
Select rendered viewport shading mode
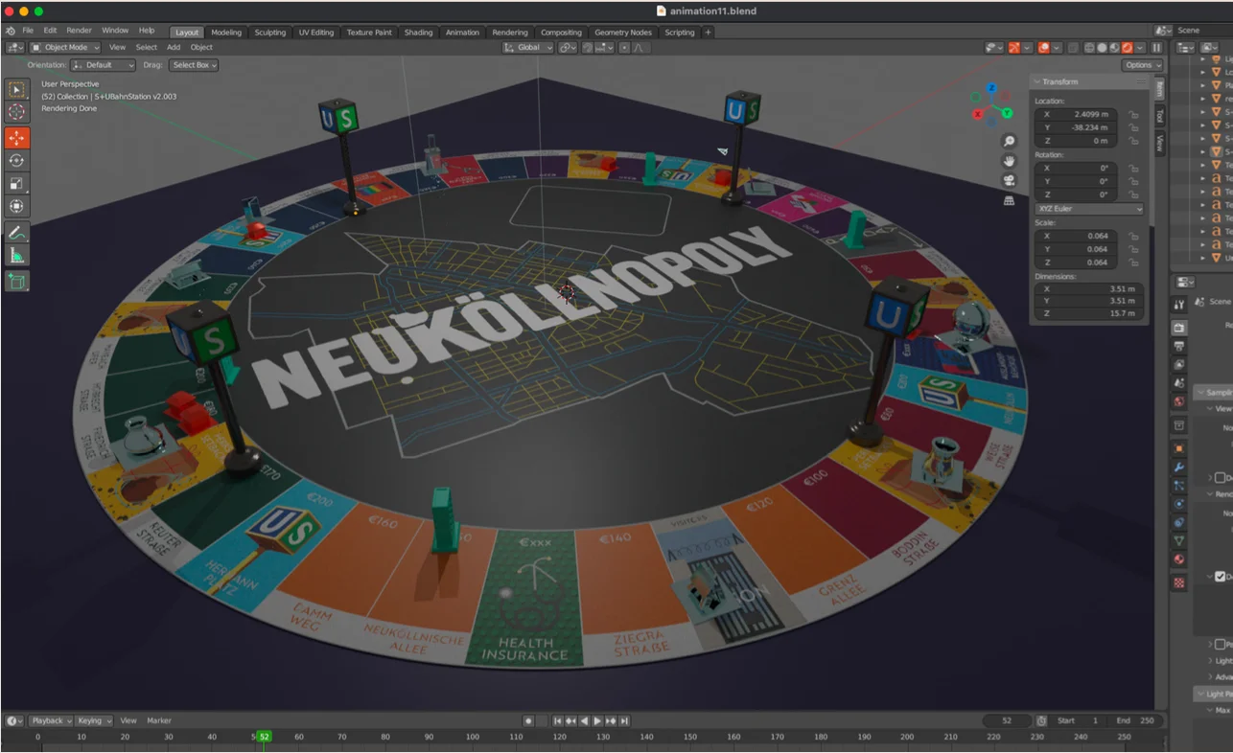click(1128, 48)
